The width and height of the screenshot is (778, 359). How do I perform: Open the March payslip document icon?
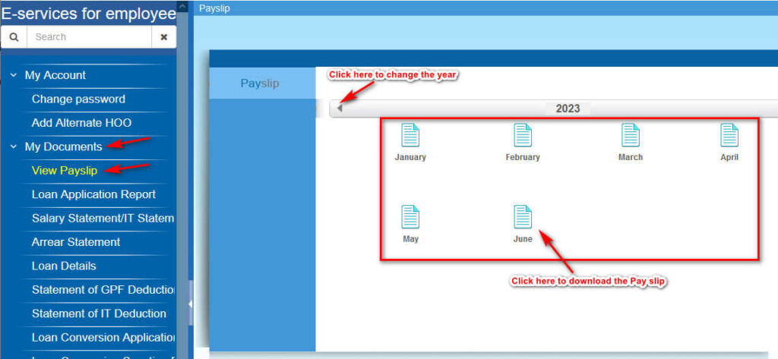pyautogui.click(x=631, y=135)
